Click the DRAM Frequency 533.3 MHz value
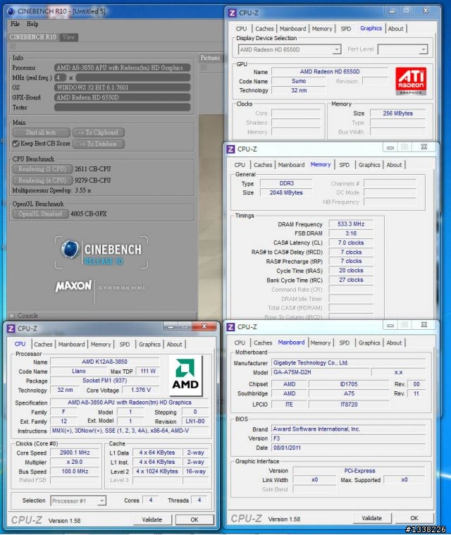Image resolution: width=451 pixels, height=535 pixels. point(351,224)
